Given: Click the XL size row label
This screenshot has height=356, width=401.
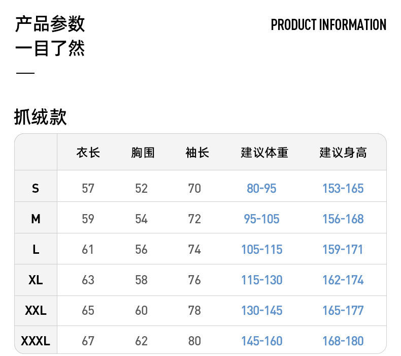Looking at the screenshot, I should coord(36,280).
